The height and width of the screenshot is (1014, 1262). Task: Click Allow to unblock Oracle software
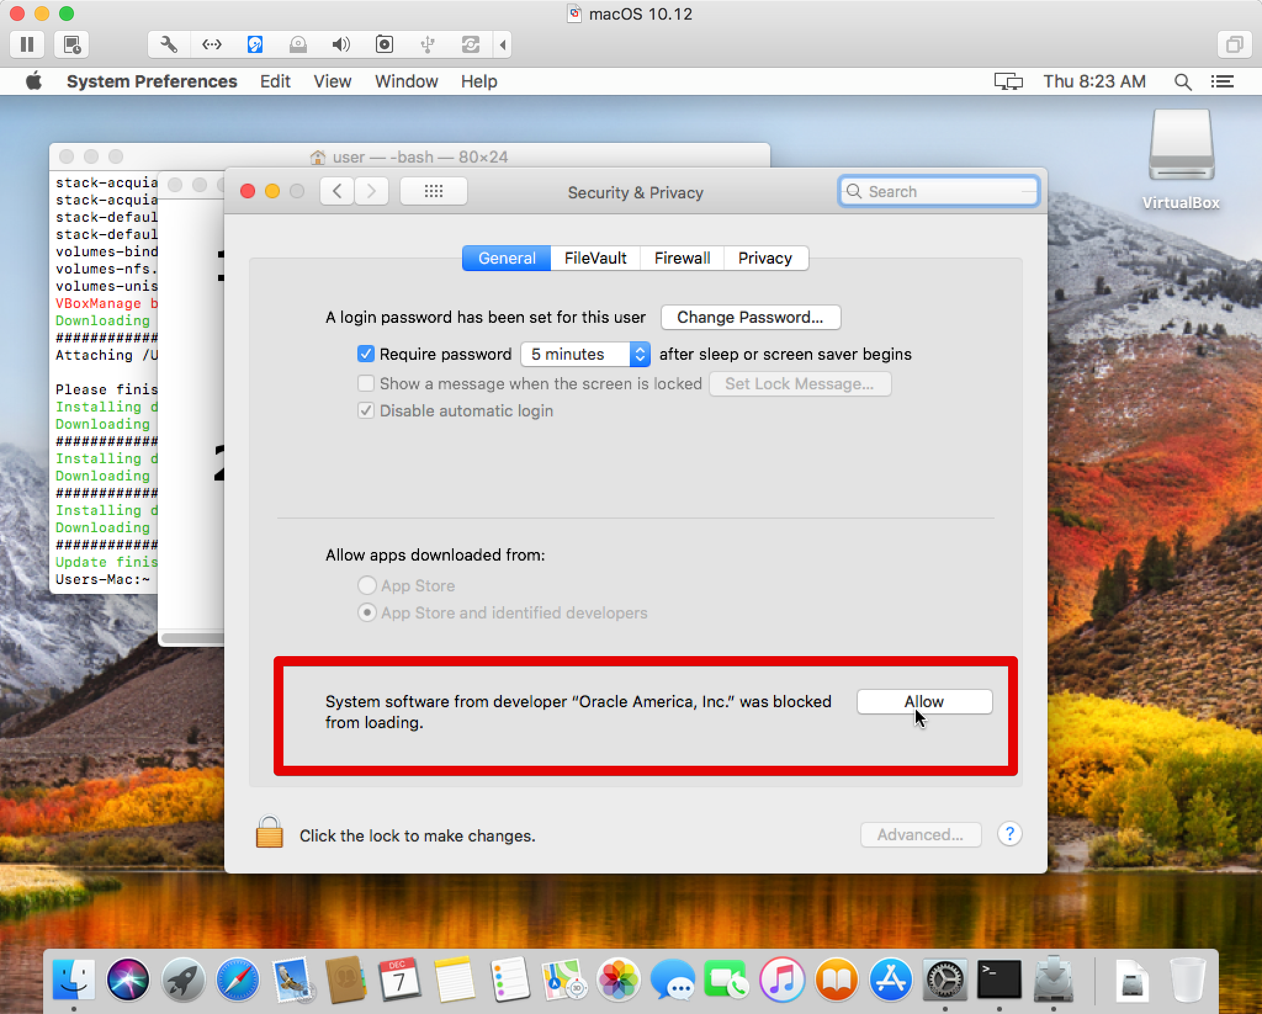click(922, 700)
